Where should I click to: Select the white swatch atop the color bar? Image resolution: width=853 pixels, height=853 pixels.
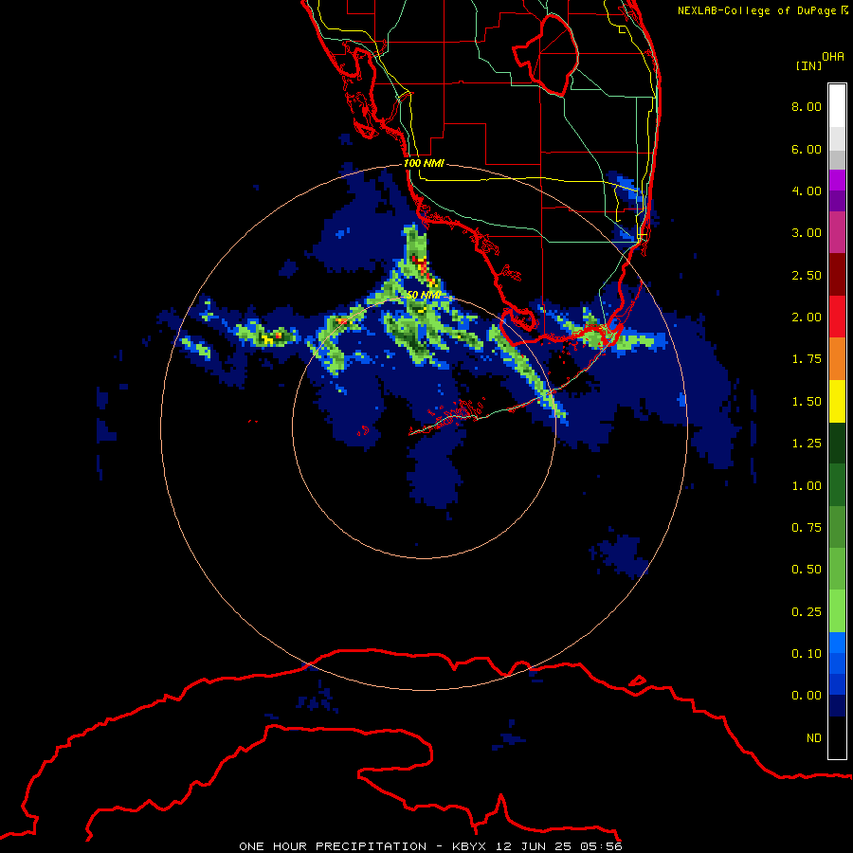click(x=837, y=106)
